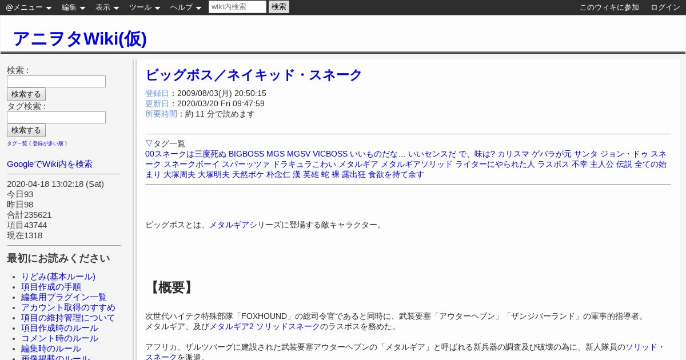The width and height of the screenshot is (686, 360).
Task: Click the ログイン link
Action: point(665,7)
